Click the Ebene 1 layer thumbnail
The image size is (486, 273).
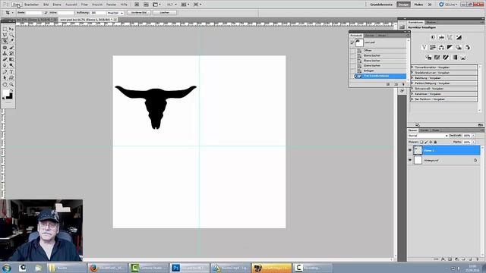[x=418, y=150]
